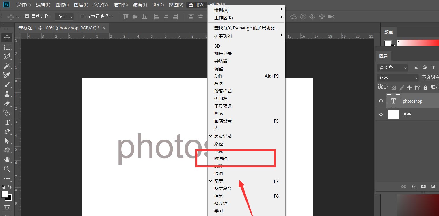
Task: Open the Edit Toolbar three-dots button
Action: click(7, 179)
